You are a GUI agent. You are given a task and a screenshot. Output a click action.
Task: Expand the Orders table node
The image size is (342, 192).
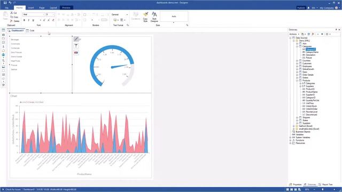(x=297, y=78)
